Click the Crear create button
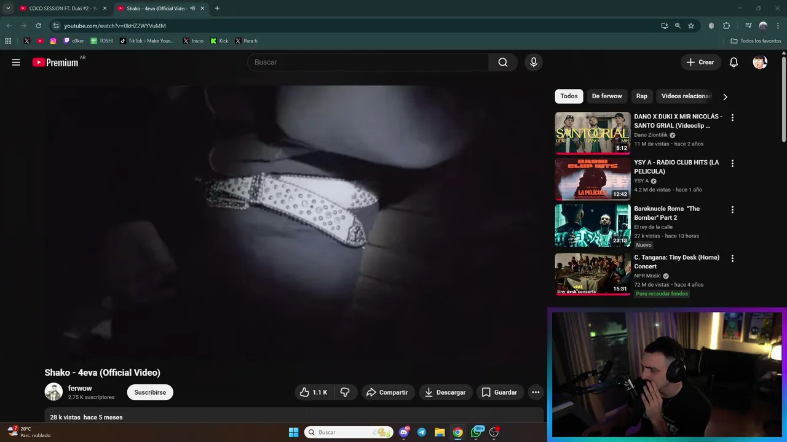 click(x=700, y=62)
